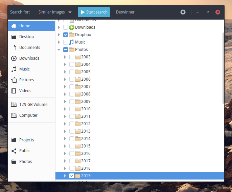Go to Public shared folder in sidebar
The height and width of the screenshot is (192, 232).
click(x=25, y=151)
